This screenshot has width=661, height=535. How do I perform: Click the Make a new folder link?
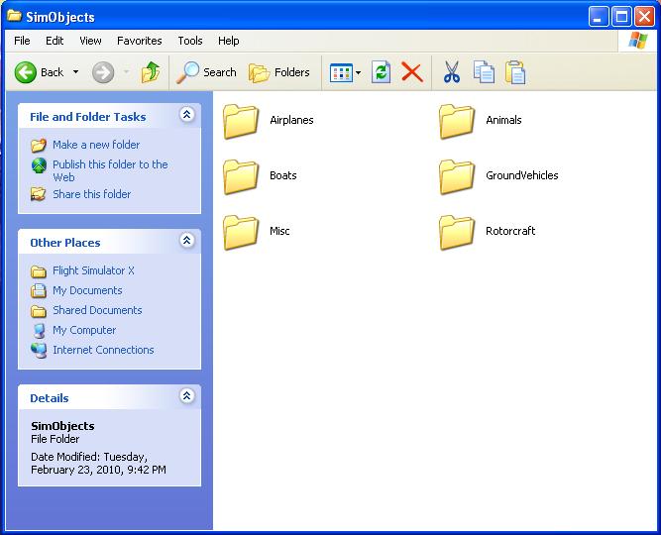(x=96, y=145)
